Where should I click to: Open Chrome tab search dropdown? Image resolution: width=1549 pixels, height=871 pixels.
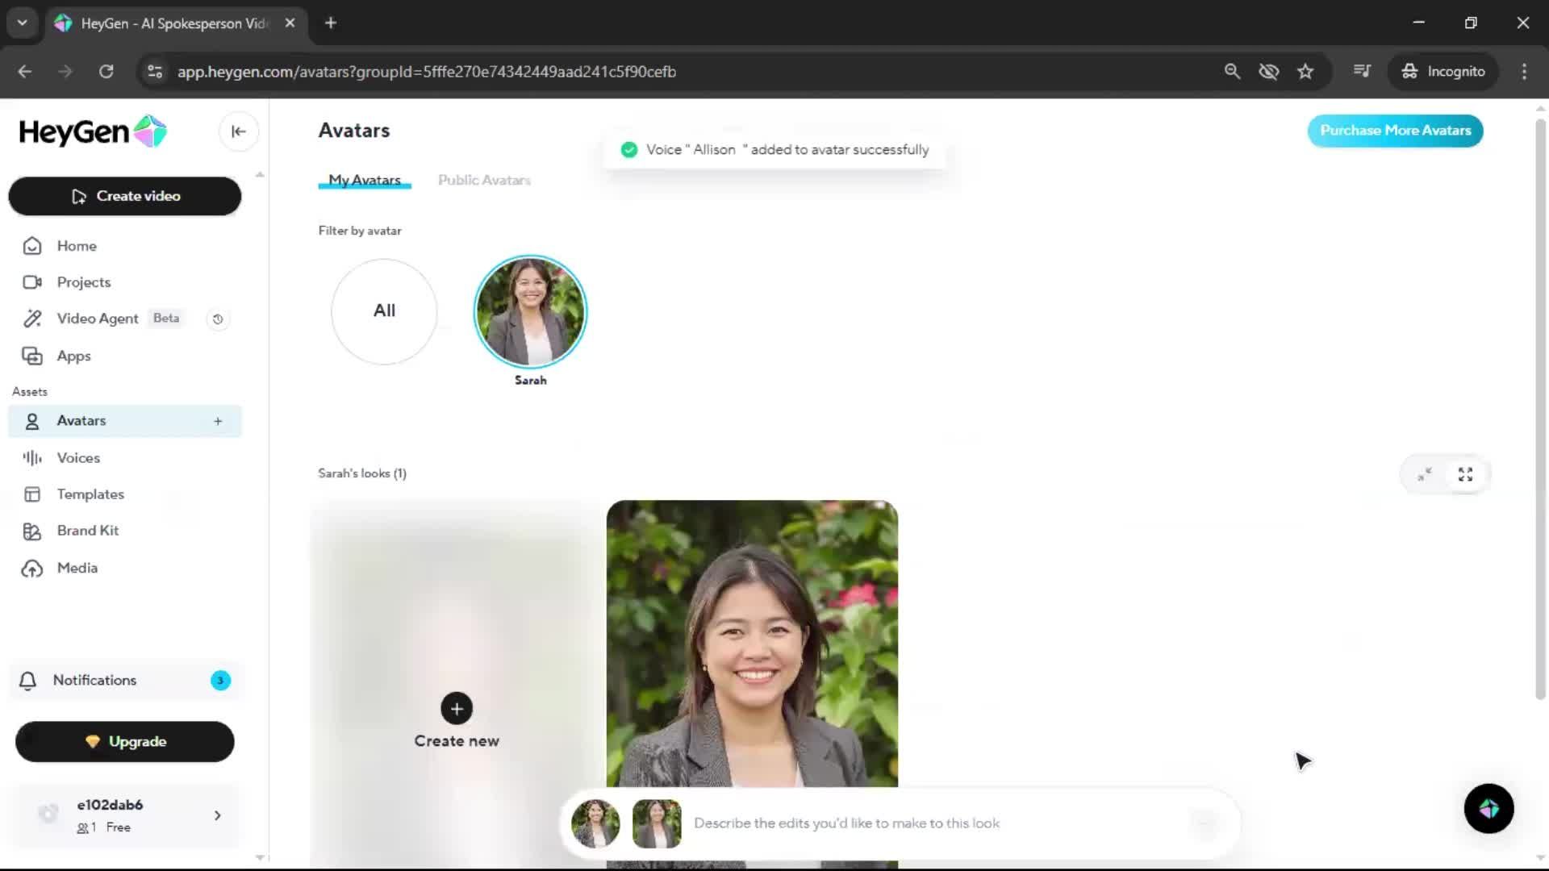pos(23,23)
